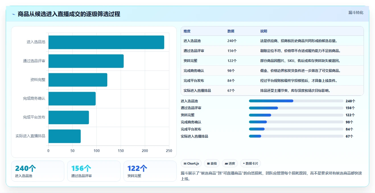Click the table value 98个
375x193 pixels.
(231, 71)
